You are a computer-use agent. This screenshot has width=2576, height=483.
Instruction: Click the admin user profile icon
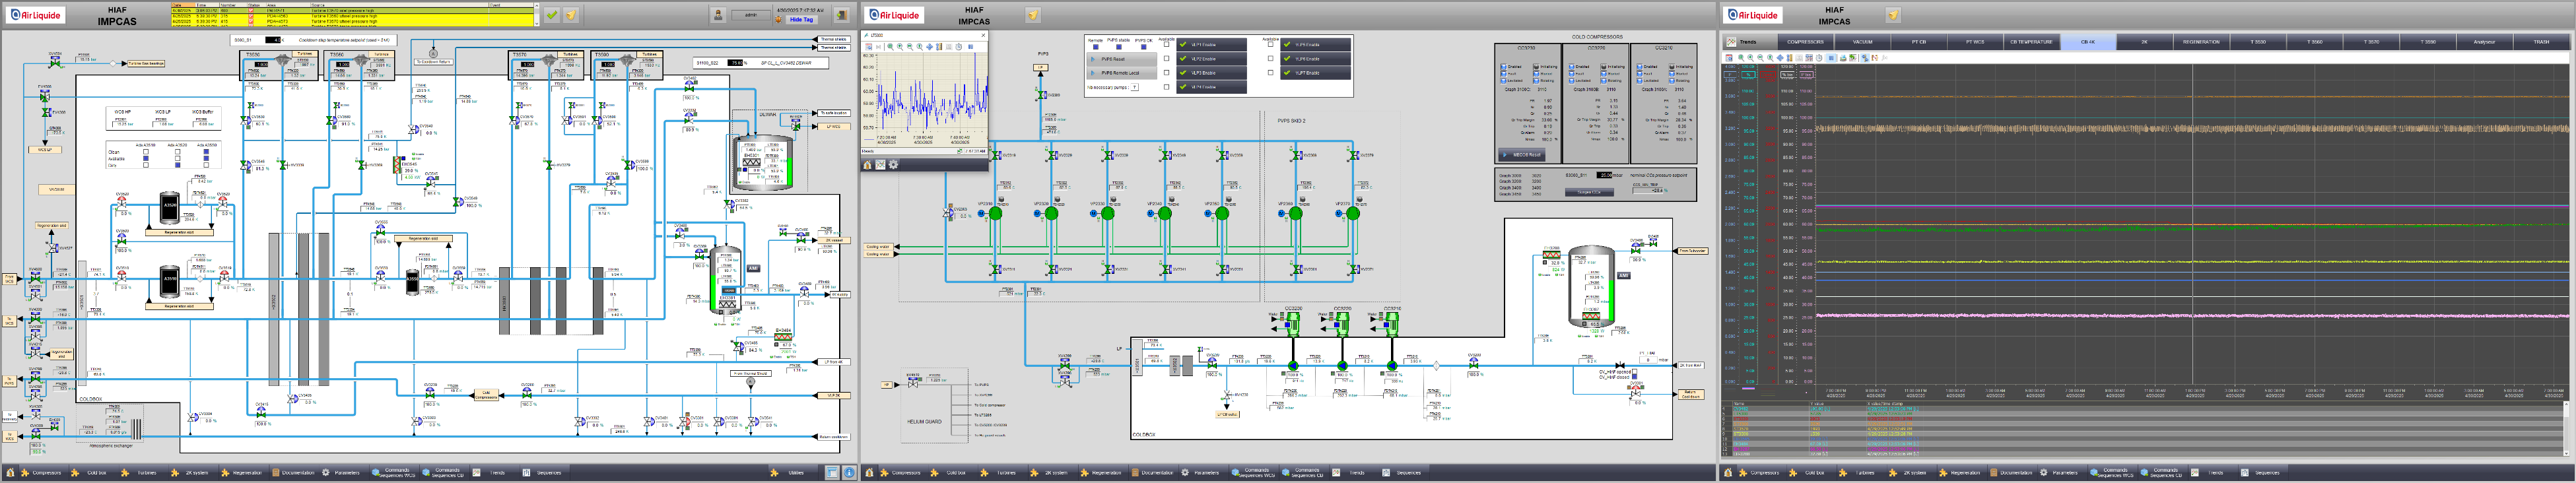click(718, 15)
